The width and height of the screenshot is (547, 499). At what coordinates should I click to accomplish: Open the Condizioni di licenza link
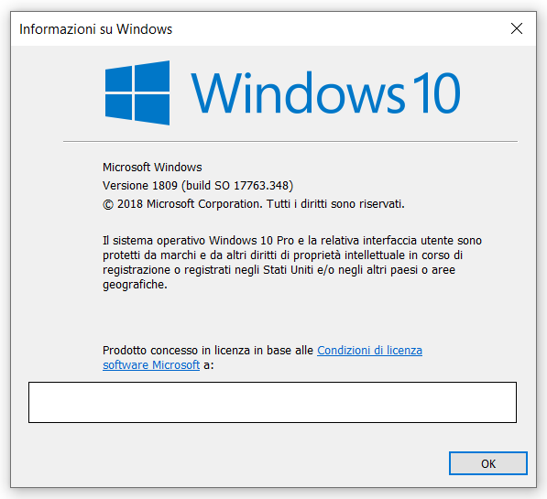369,350
